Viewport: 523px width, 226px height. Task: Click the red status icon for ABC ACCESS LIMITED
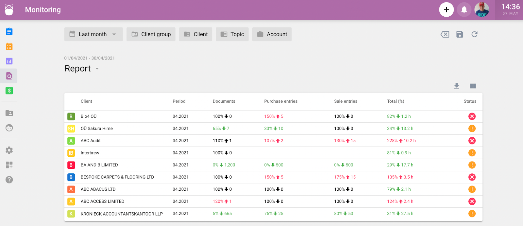(x=472, y=201)
